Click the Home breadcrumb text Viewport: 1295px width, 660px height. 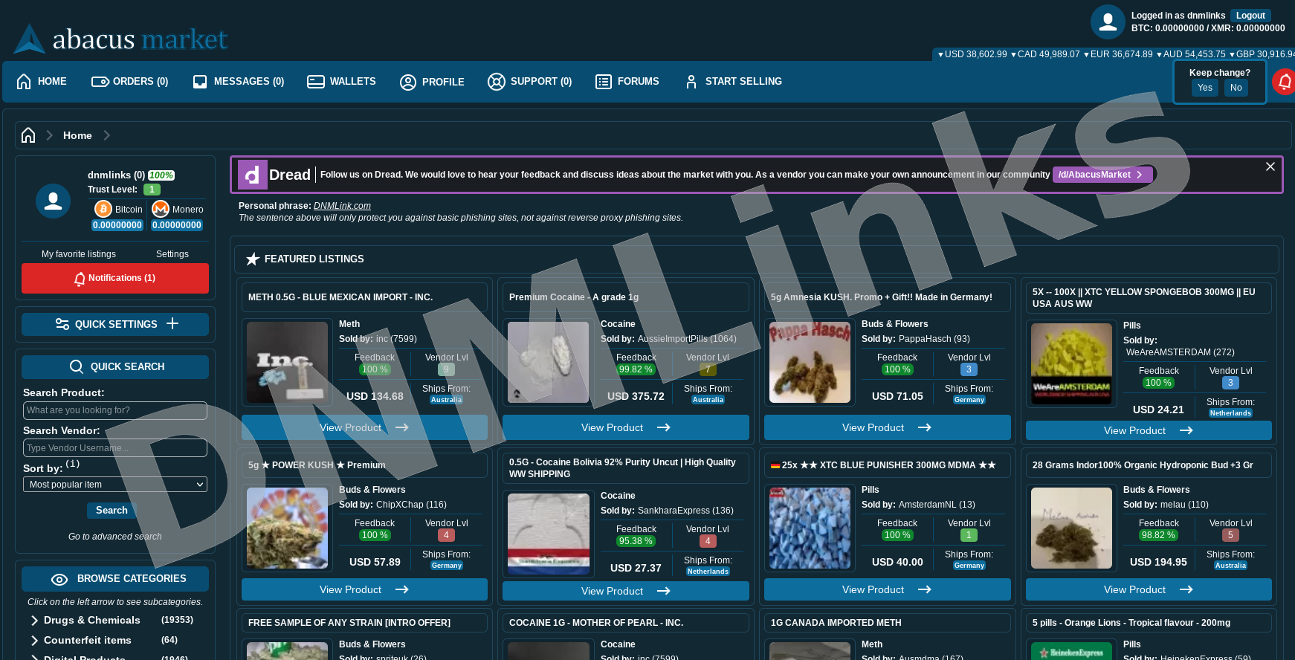click(77, 135)
